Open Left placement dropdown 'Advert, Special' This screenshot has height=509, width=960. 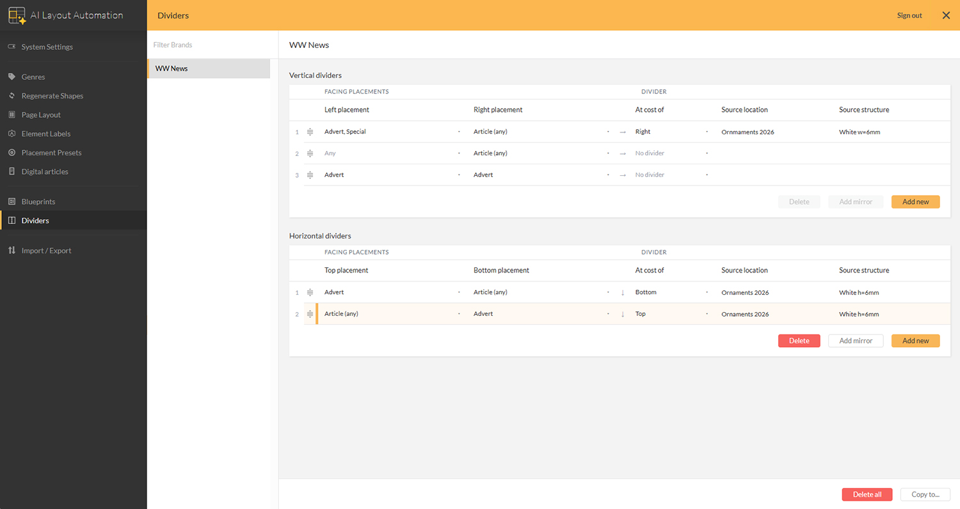pos(392,132)
